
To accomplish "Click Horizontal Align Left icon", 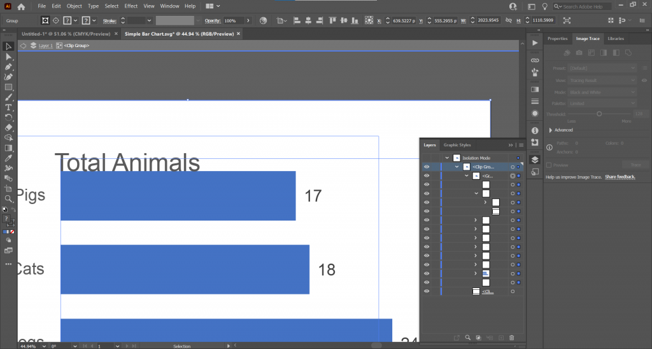I will coord(297,20).
